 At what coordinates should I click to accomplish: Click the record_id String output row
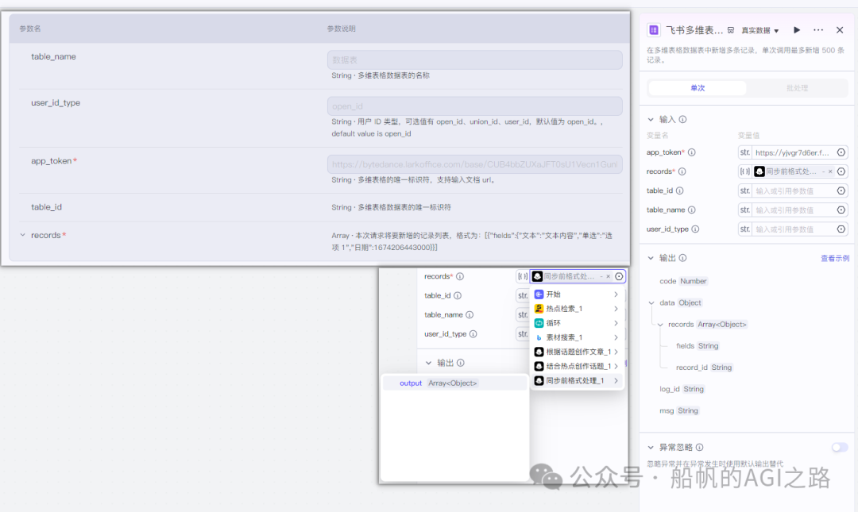coord(704,368)
